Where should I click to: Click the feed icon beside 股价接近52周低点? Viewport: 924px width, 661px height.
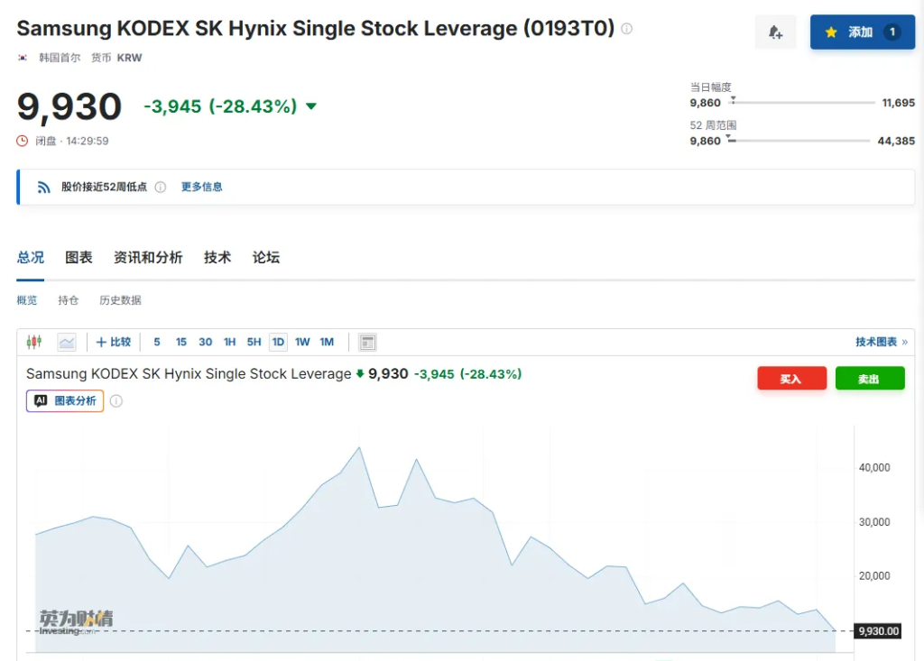[x=43, y=187]
